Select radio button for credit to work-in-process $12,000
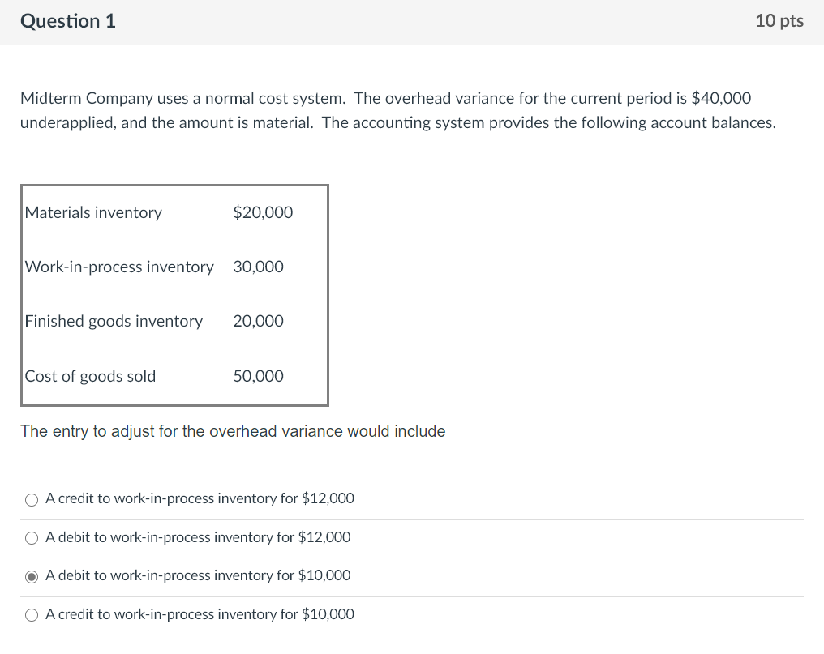This screenshot has width=824, height=654. (31, 499)
